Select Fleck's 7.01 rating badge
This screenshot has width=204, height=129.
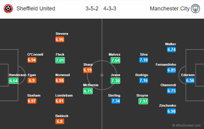pyautogui.click(x=60, y=60)
